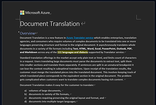Click the collapse marker beside Overview heading
Image resolution: width=156 pixels, height=105 pixels.
(x=19, y=32)
